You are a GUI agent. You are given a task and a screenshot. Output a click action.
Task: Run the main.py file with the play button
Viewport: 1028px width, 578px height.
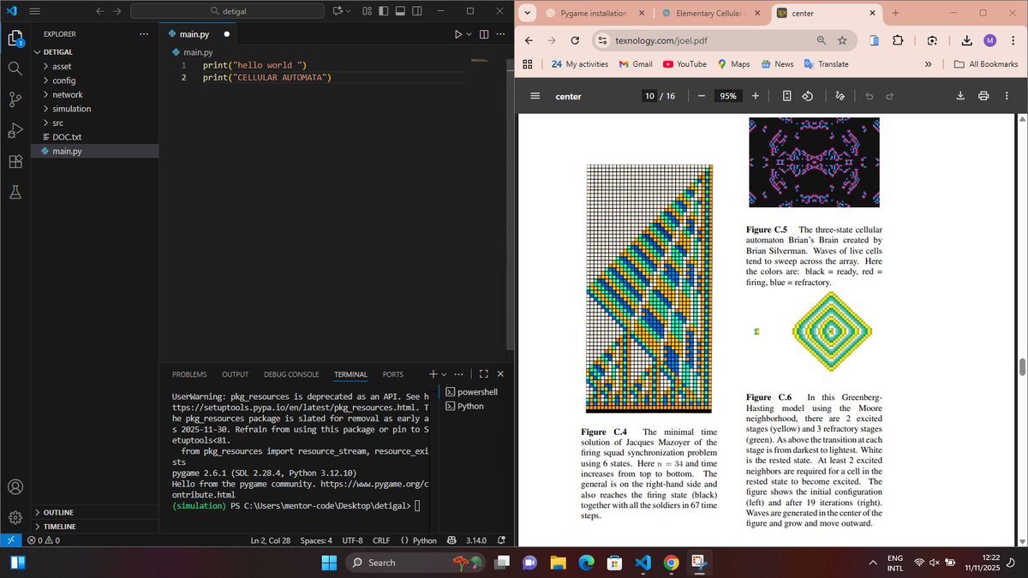(457, 34)
